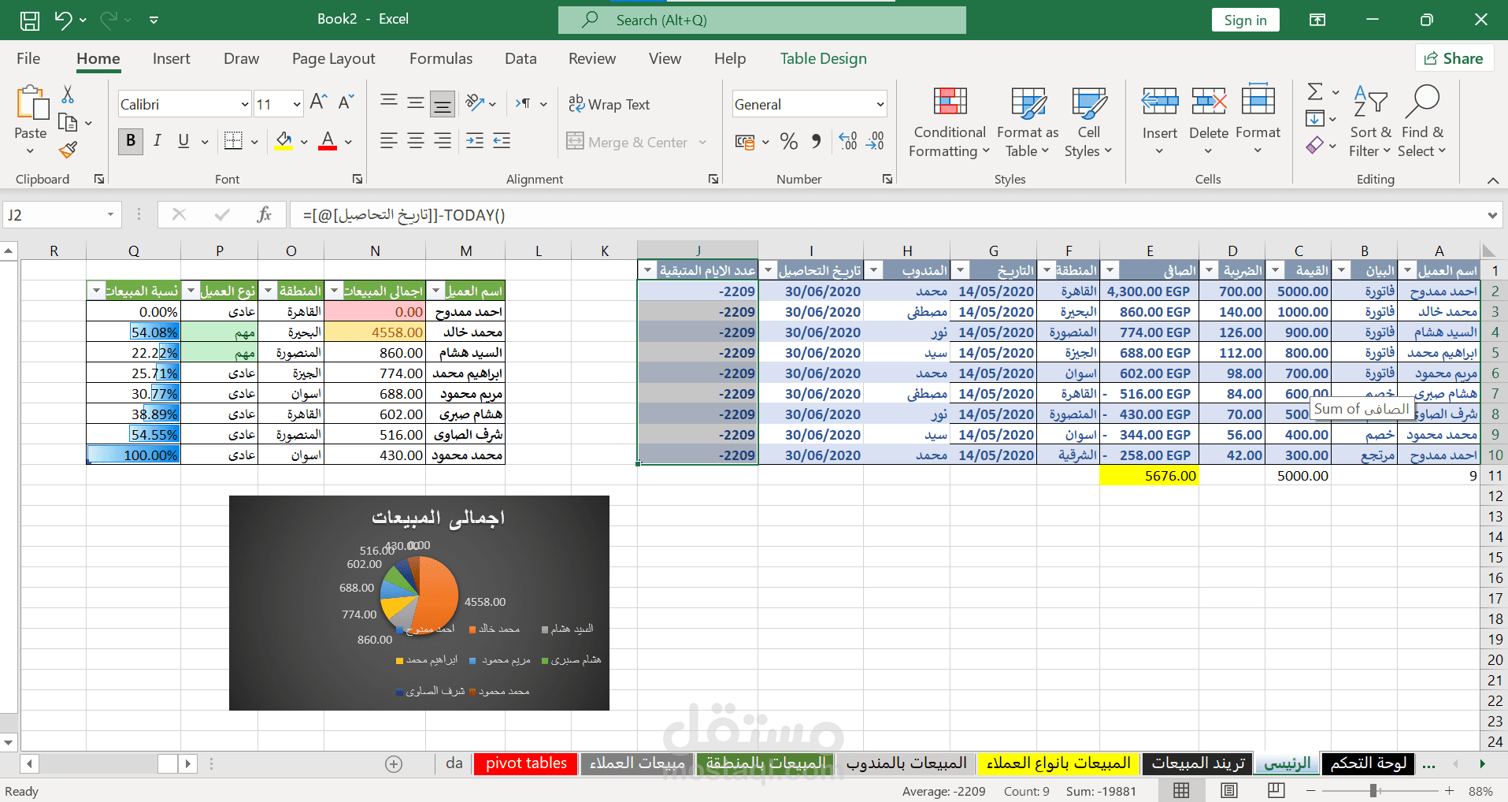Image resolution: width=1508 pixels, height=802 pixels.
Task: Center text horizontally in cell
Action: [x=416, y=141]
